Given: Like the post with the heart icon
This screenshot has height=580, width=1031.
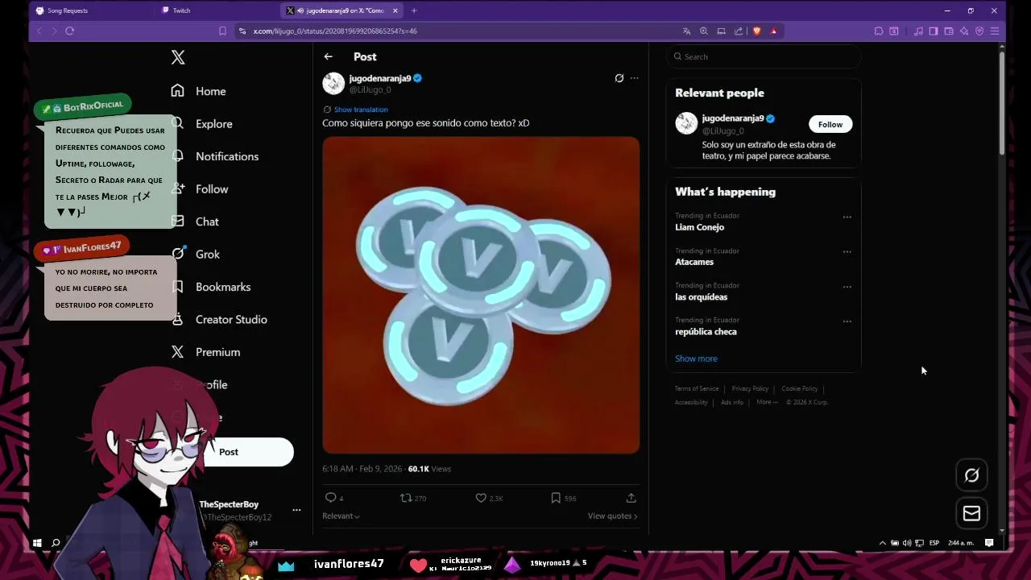Looking at the screenshot, I should (481, 498).
